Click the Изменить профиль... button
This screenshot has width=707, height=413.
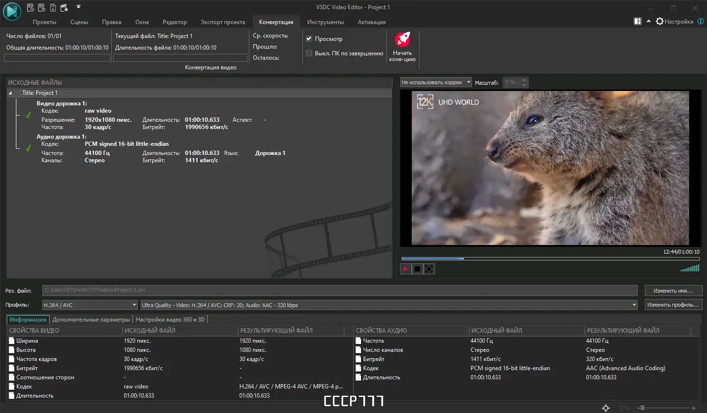tap(673, 305)
